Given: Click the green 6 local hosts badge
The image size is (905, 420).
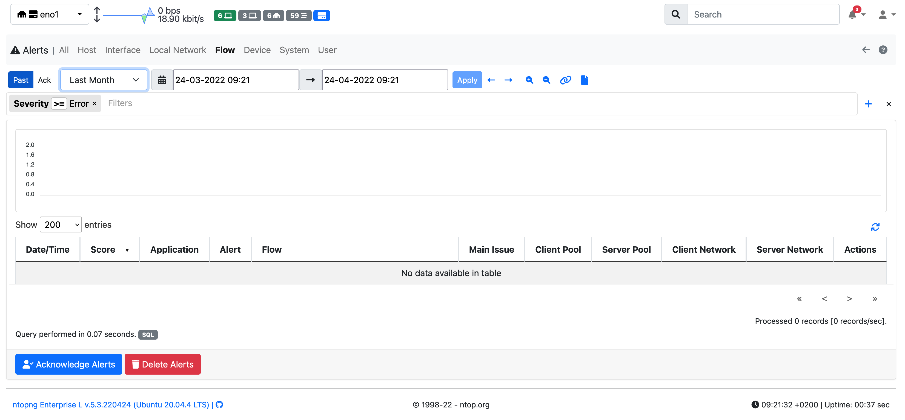Looking at the screenshot, I should coord(225,15).
